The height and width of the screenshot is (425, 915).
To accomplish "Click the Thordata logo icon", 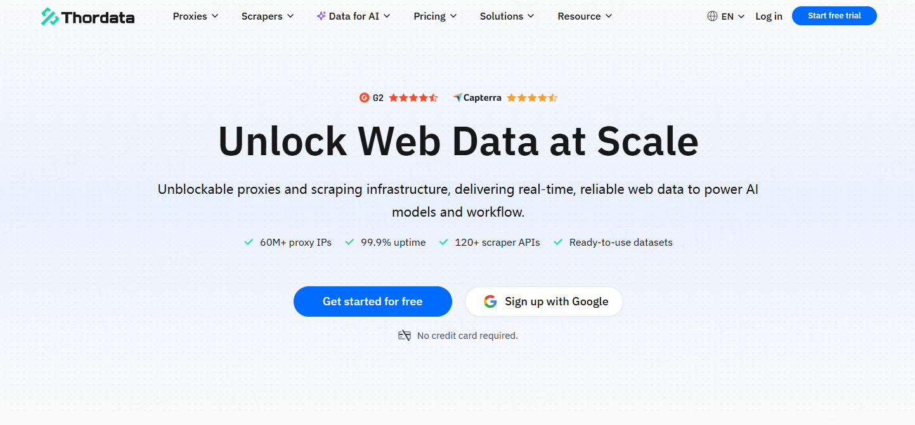I will [49, 16].
